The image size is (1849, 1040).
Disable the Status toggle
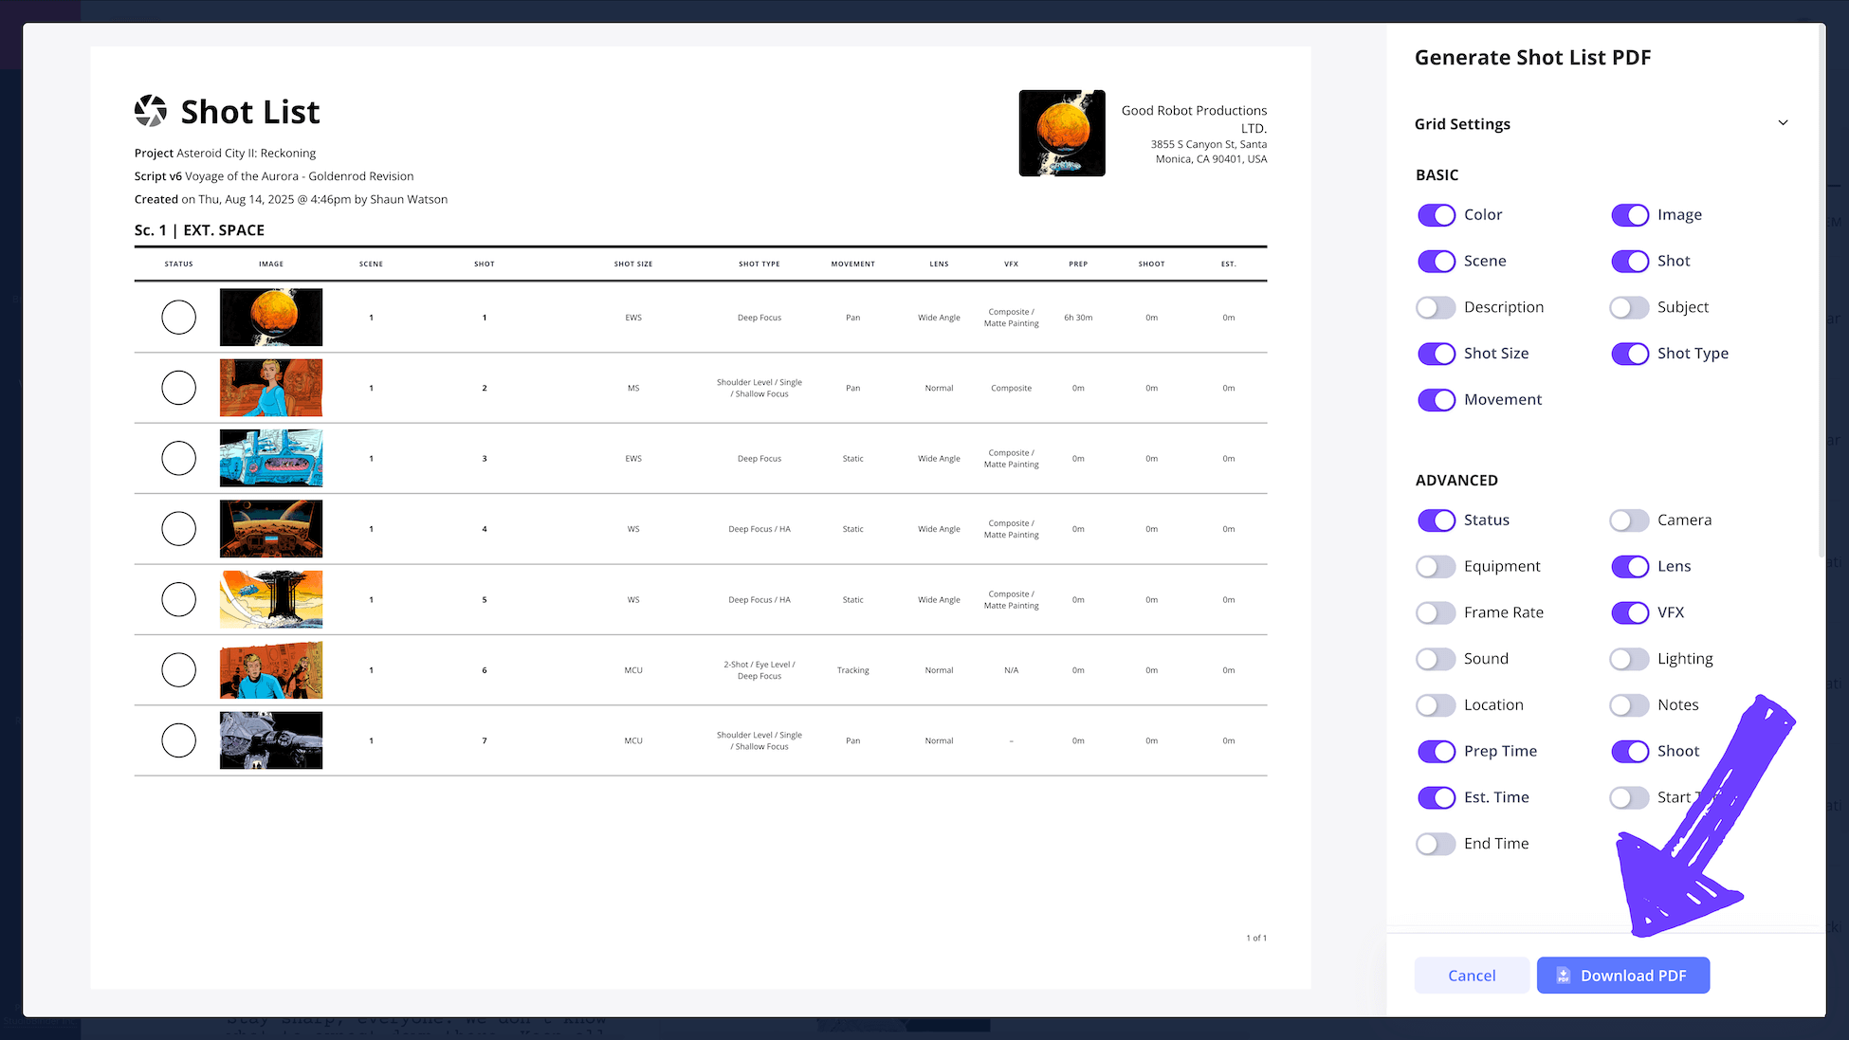coord(1437,520)
